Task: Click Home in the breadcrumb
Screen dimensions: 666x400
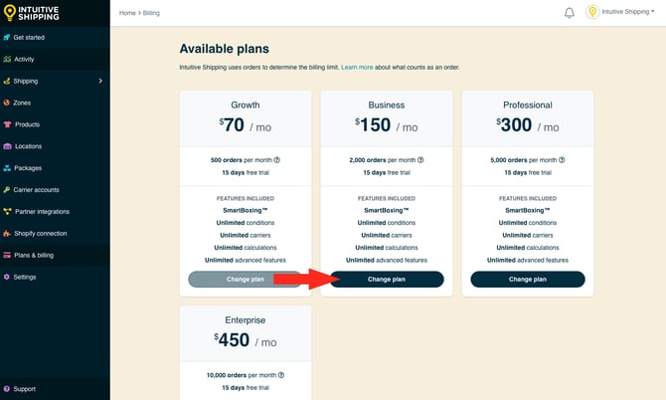Action: [x=127, y=13]
